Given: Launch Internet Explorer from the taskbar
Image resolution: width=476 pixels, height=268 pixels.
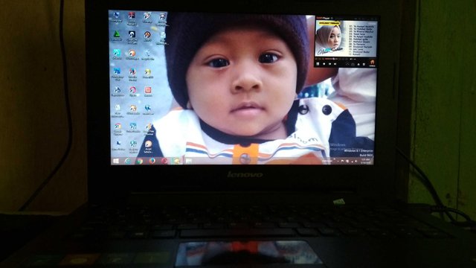Looking at the screenshot, I should pos(128,161).
